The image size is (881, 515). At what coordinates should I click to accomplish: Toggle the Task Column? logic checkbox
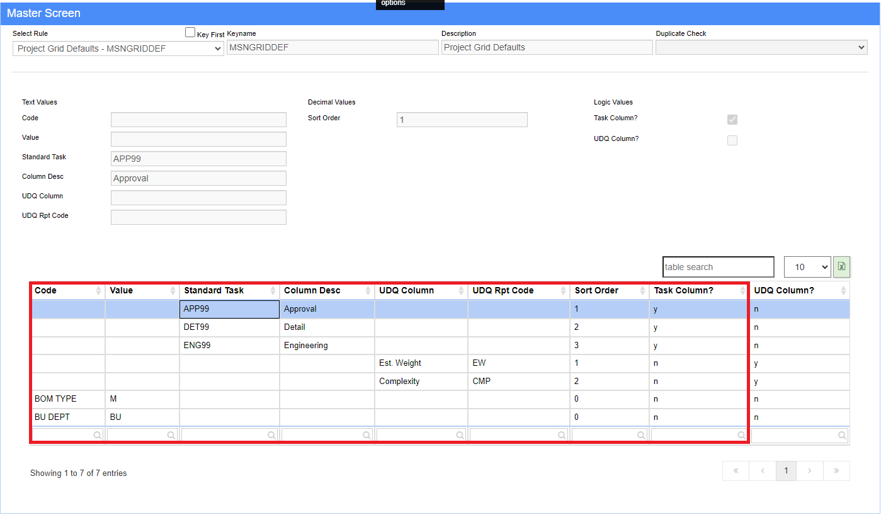[732, 120]
